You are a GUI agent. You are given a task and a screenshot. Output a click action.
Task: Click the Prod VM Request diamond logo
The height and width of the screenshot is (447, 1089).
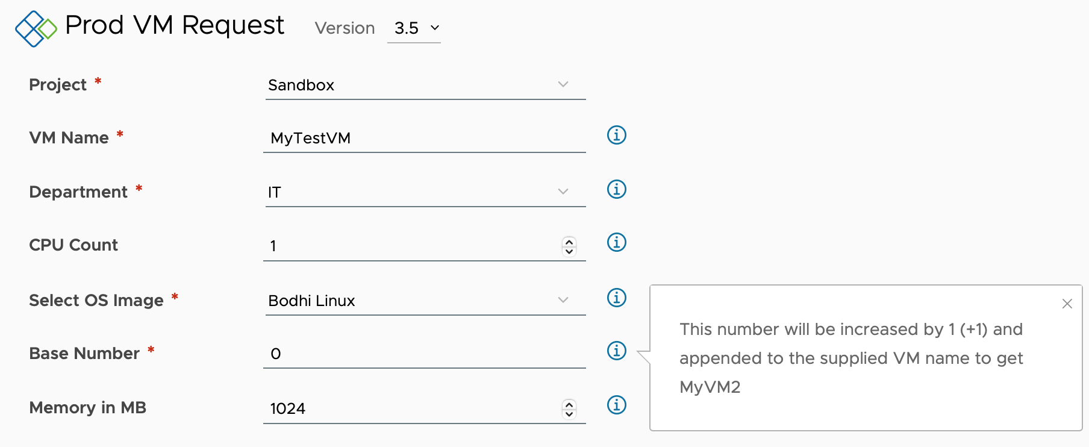click(36, 28)
